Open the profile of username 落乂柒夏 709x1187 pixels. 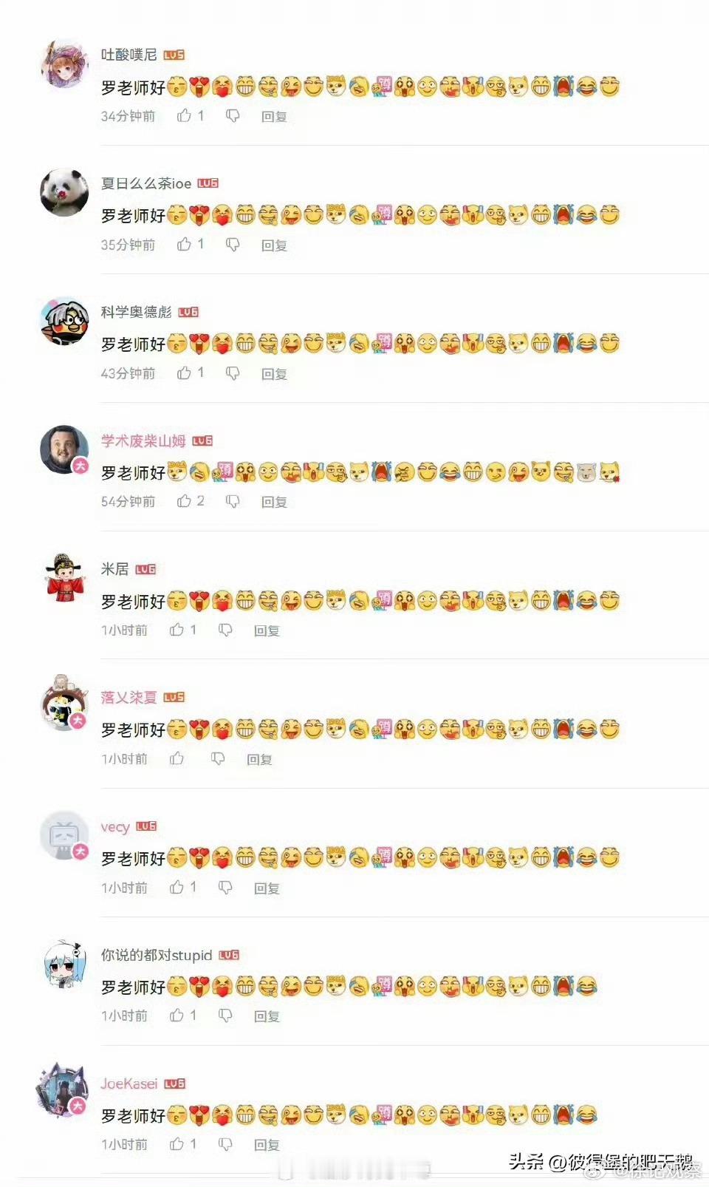[x=129, y=697]
